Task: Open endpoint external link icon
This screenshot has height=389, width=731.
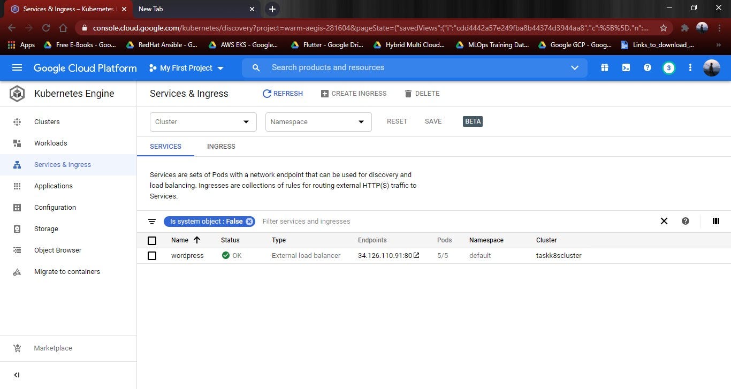Action: (416, 255)
